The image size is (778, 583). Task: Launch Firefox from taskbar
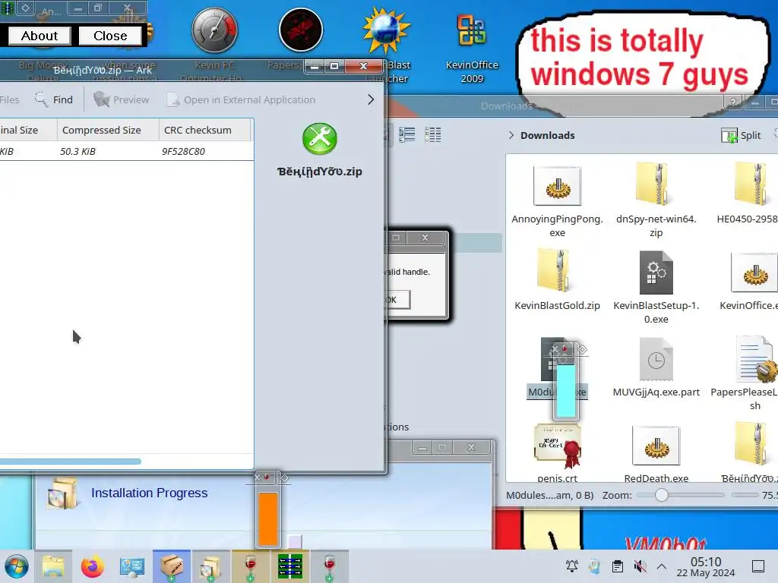(92, 566)
